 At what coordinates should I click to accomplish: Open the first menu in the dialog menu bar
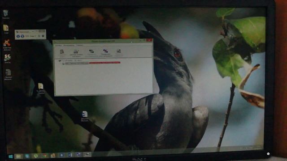pyautogui.click(x=59, y=45)
